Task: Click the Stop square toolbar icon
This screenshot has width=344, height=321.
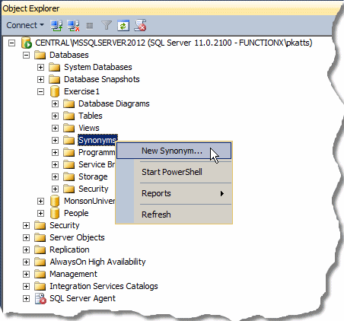Action: (x=90, y=26)
